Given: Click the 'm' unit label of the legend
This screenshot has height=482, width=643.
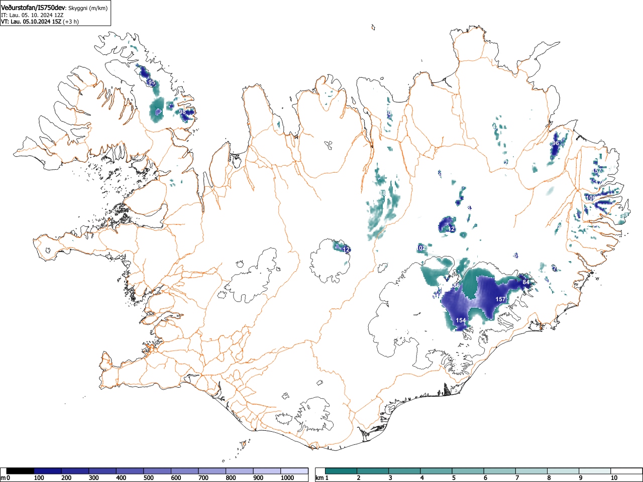Looking at the screenshot, I should point(3,478).
